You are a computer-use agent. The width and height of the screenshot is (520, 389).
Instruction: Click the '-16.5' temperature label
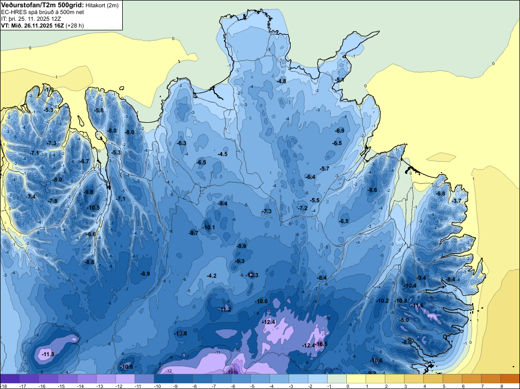click(321, 344)
